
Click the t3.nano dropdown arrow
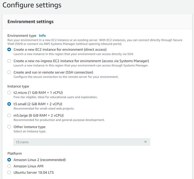point(145,142)
